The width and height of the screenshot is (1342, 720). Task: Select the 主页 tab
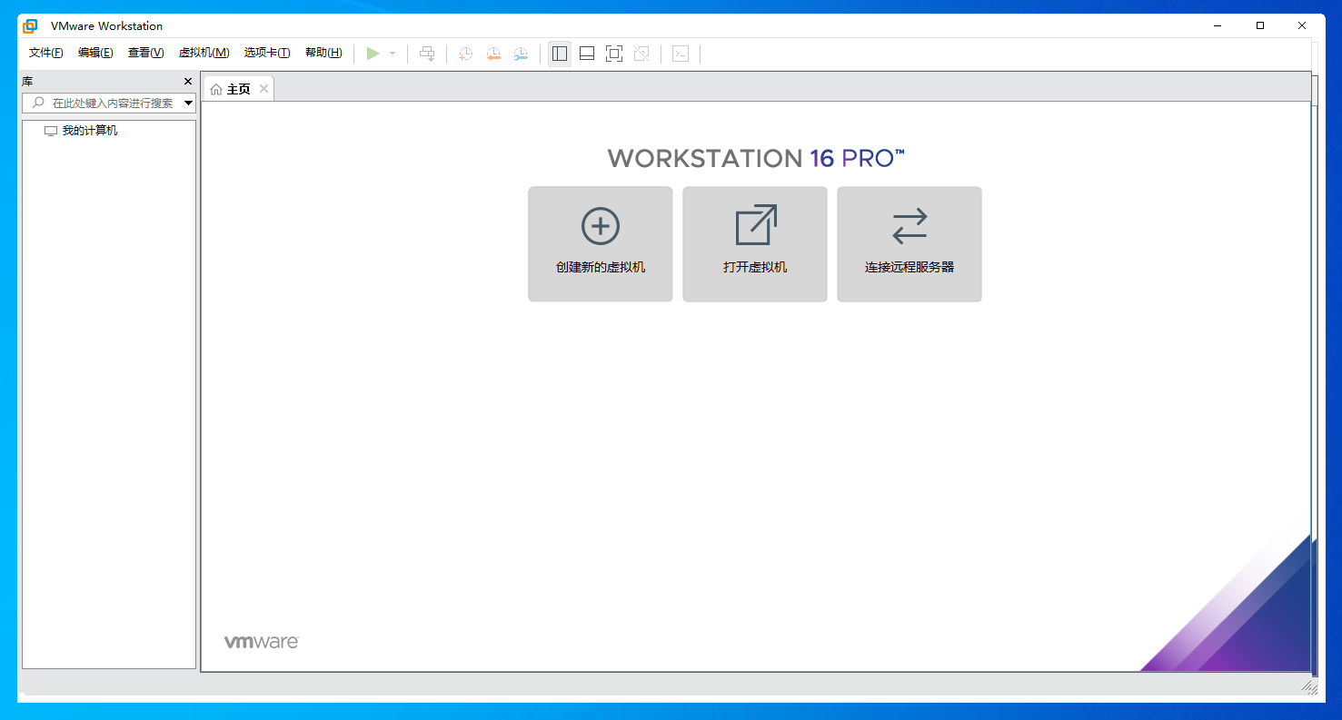coord(238,89)
